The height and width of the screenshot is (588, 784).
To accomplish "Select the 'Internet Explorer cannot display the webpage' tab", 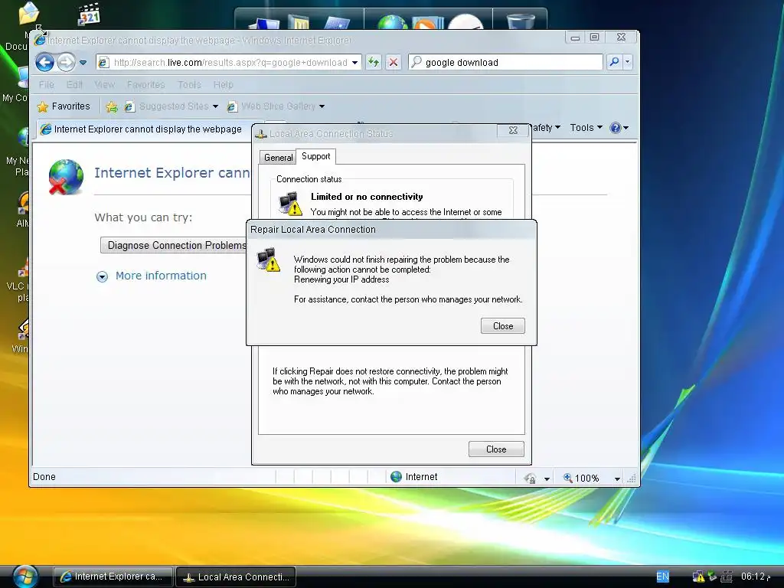I will click(x=144, y=129).
